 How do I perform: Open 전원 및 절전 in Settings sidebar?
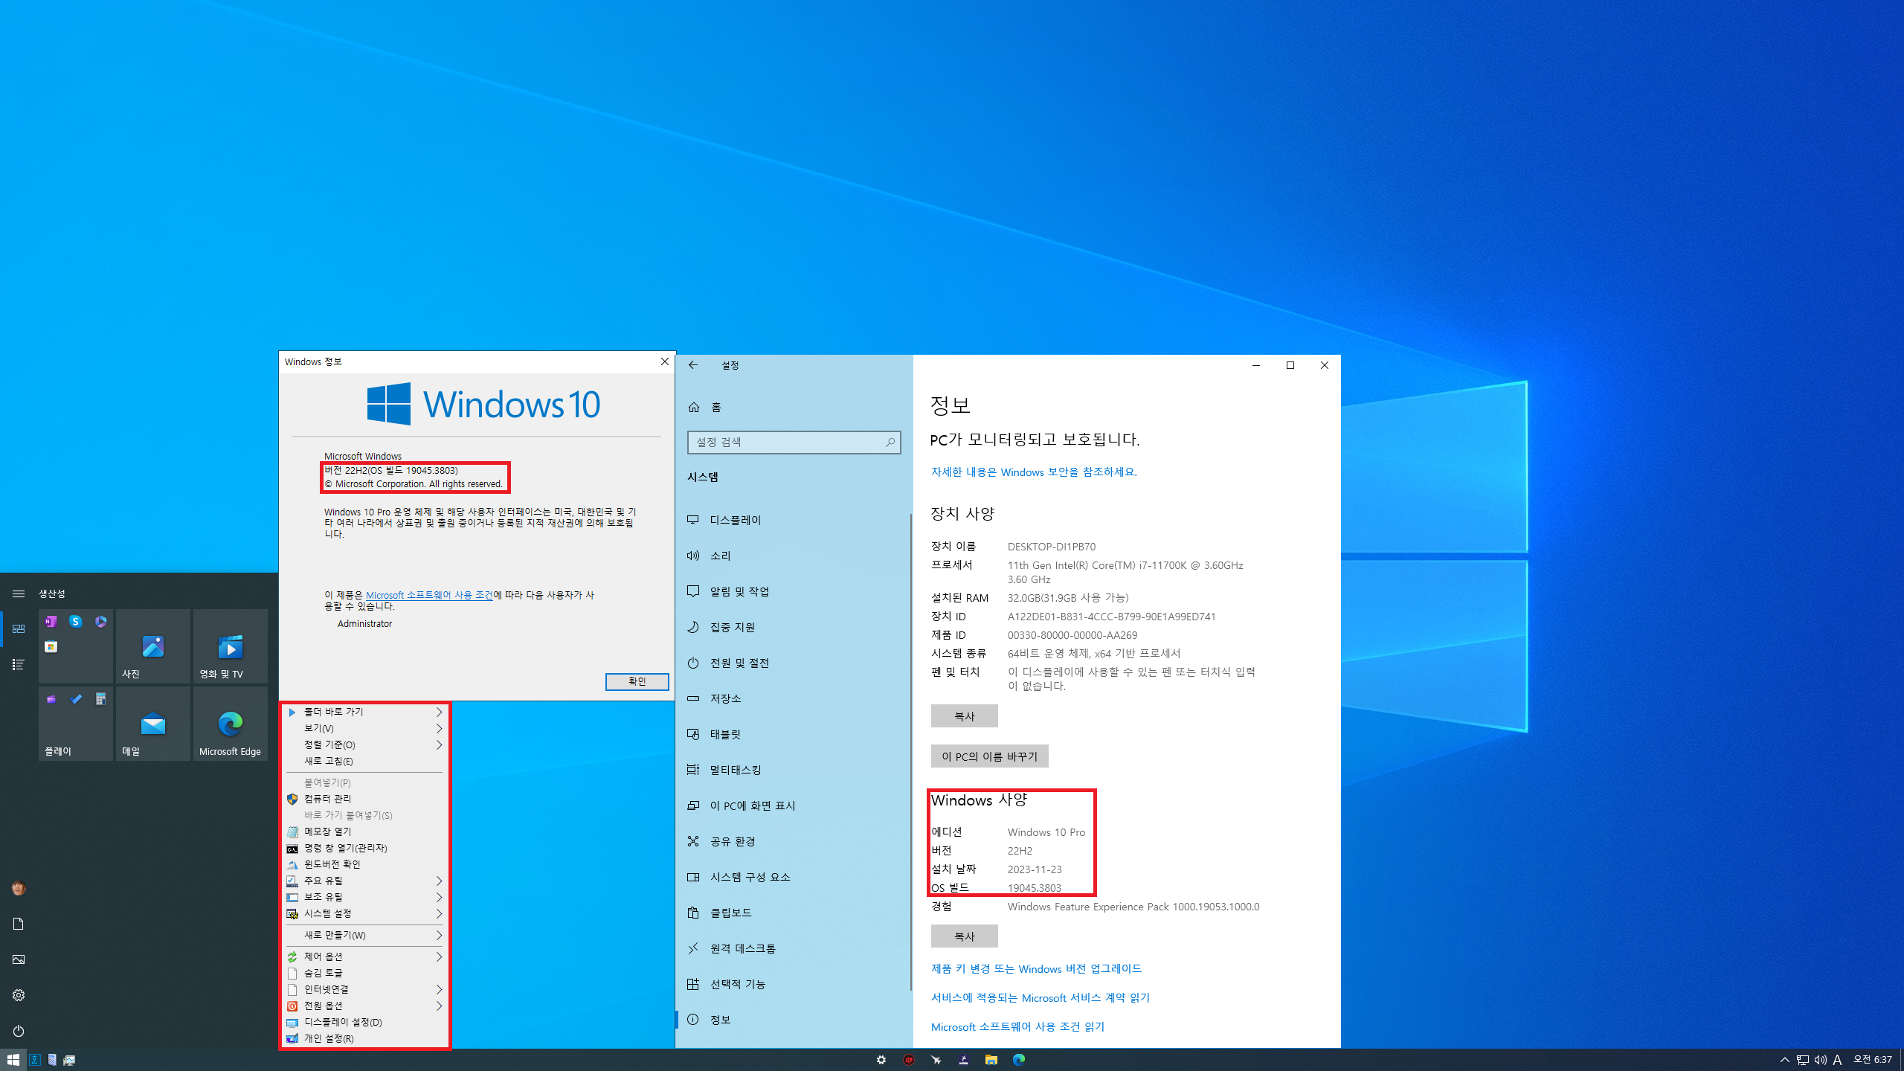[793, 663]
